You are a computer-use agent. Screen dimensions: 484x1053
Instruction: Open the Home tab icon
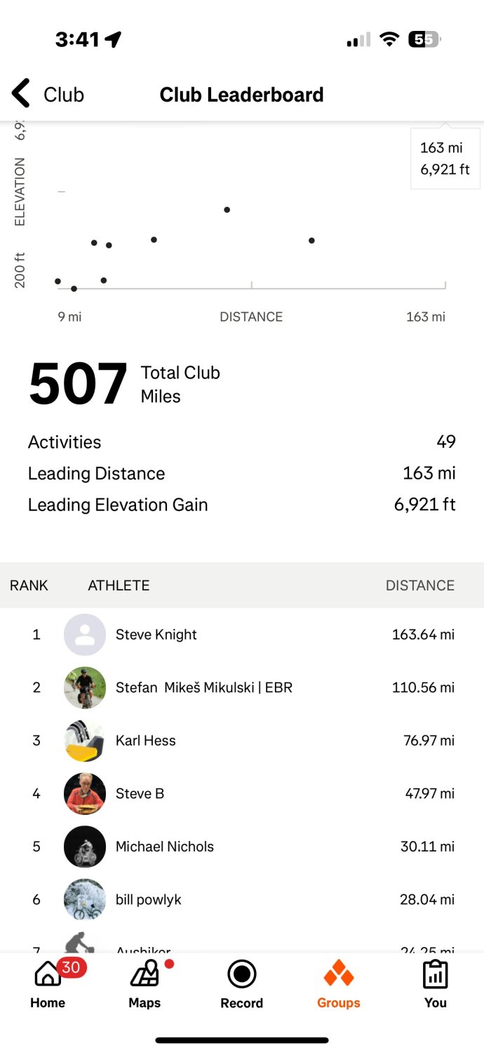coord(47,974)
